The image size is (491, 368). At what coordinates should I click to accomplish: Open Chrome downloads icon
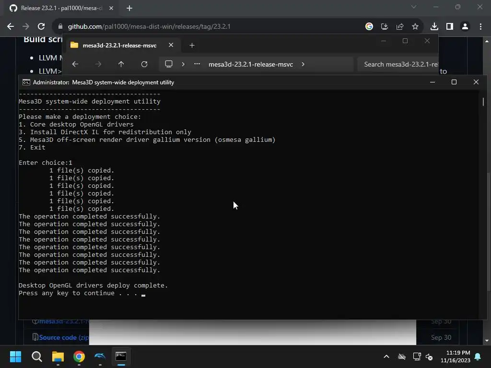coord(434,27)
